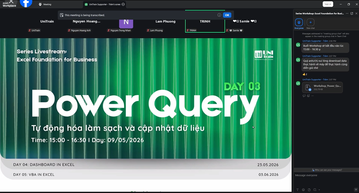
Task: Open the emoji picker in chat
Action: pyautogui.click(x=303, y=190)
